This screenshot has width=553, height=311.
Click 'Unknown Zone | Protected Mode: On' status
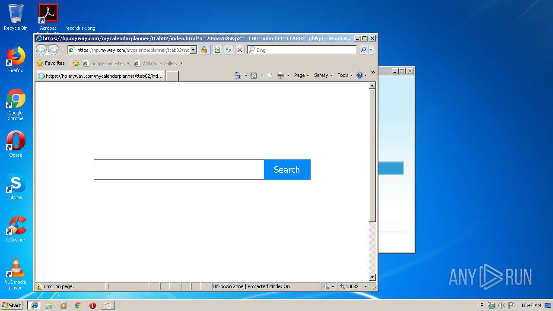tap(251, 286)
